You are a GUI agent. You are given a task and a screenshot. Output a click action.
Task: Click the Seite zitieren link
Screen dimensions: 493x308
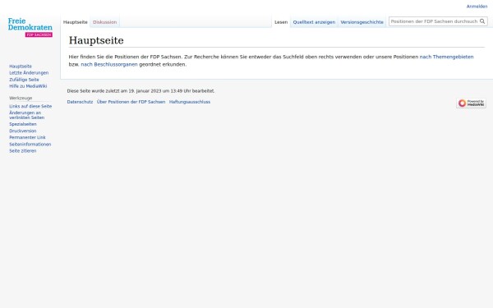point(23,151)
